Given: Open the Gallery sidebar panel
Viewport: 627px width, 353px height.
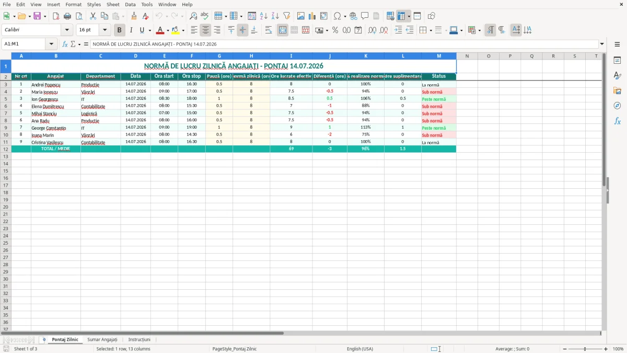Looking at the screenshot, I should 617,90.
